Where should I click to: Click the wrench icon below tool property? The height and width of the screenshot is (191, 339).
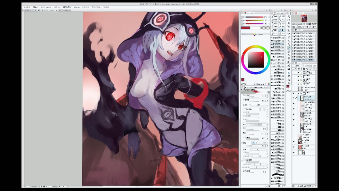click(269, 186)
